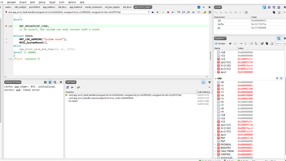
Task: Switch to the sdk_config.h editor tab
Action: click(x=20, y=7)
